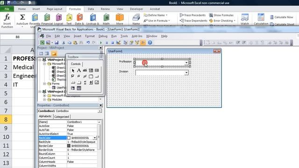Select the ComboBox control in Toolbox
The width and height of the screenshot is (299, 168).
click(x=91, y=70)
